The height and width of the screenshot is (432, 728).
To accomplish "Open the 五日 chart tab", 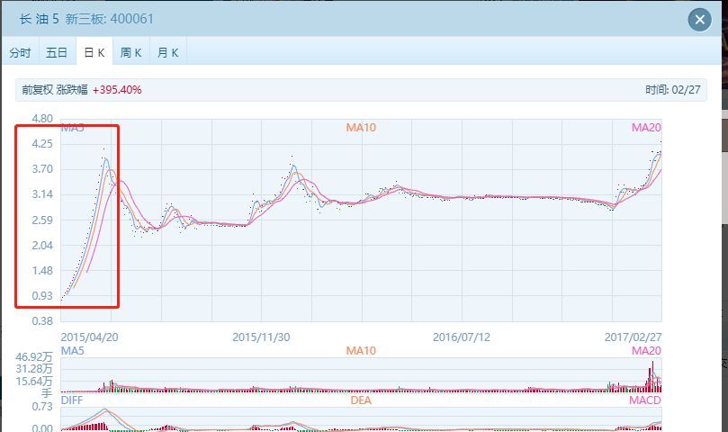I will pos(57,52).
